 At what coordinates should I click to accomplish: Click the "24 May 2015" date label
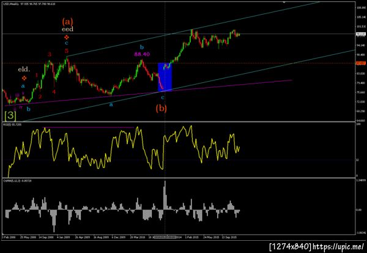[212, 237]
